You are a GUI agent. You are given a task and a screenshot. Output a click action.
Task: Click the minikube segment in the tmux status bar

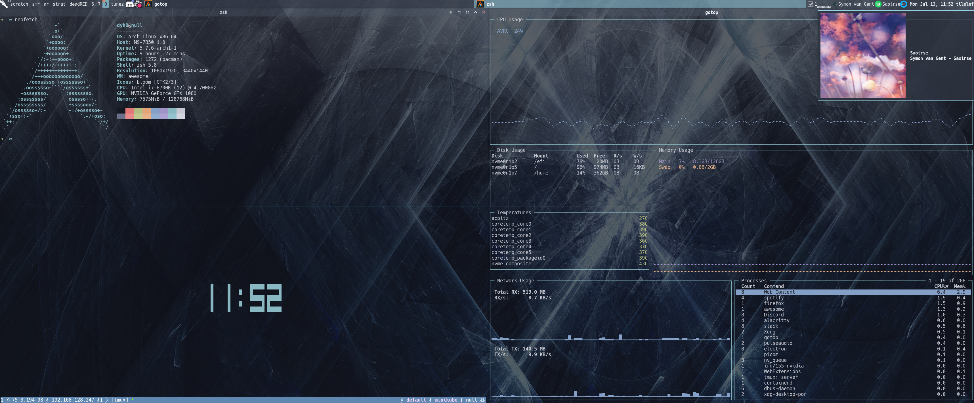[446, 400]
